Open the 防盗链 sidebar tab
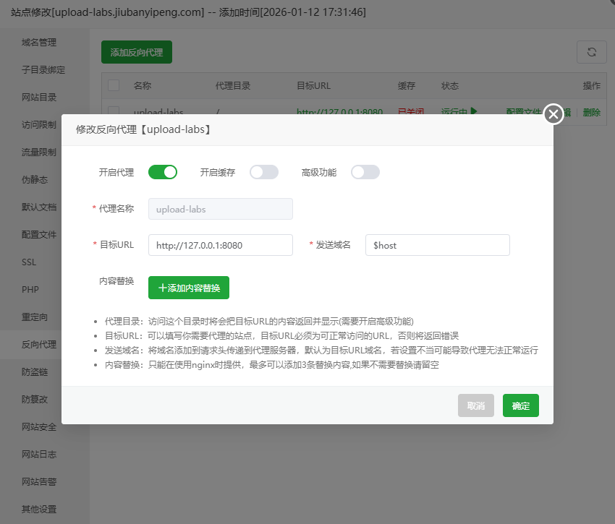This screenshot has width=615, height=524. click(x=34, y=372)
